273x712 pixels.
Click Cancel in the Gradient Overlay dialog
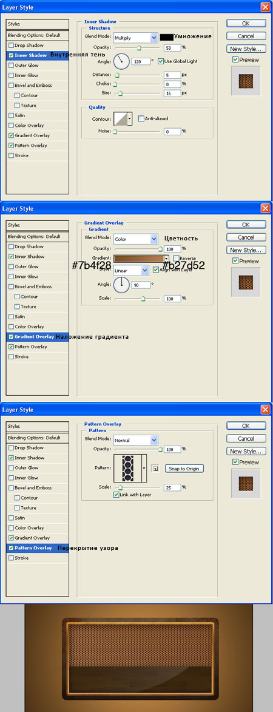pos(246,237)
